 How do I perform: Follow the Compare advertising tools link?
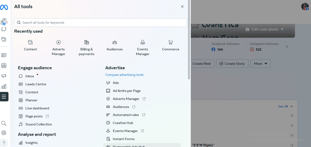click(x=124, y=75)
